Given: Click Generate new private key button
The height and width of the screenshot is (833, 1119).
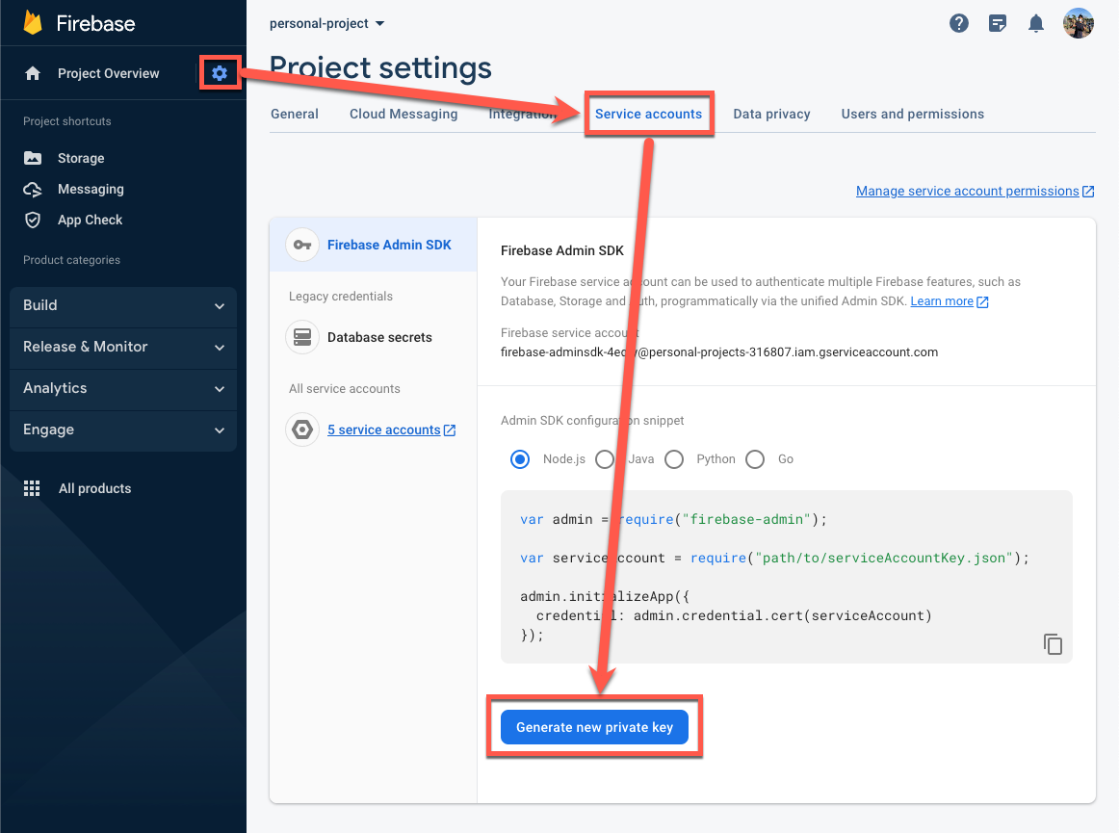Looking at the screenshot, I should click(x=594, y=727).
